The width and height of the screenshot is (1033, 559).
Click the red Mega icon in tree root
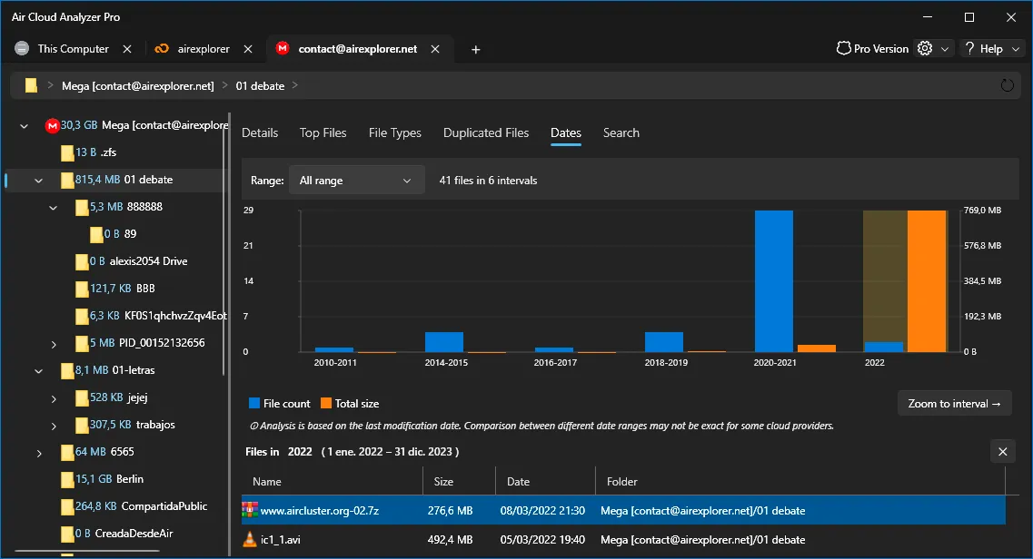(x=52, y=125)
